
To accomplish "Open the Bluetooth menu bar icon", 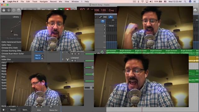I will [138, 2].
